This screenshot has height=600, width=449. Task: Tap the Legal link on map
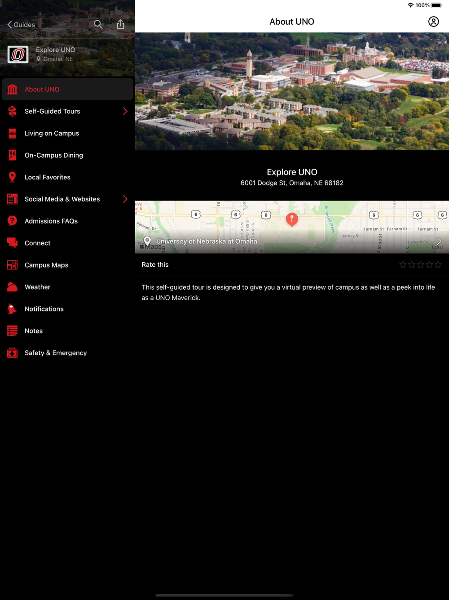[437, 247]
